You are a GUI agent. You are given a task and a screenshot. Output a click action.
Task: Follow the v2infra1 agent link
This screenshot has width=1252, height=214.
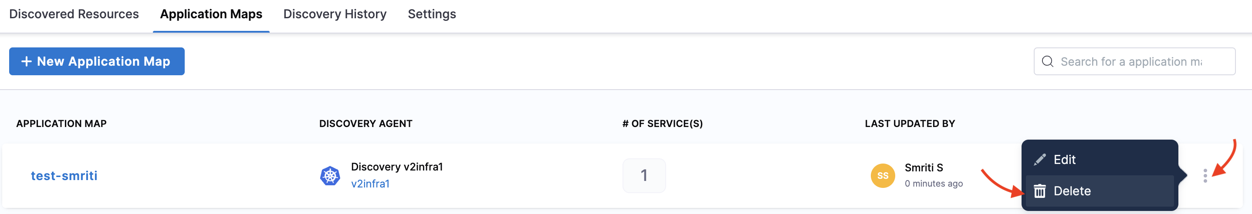pyautogui.click(x=370, y=184)
